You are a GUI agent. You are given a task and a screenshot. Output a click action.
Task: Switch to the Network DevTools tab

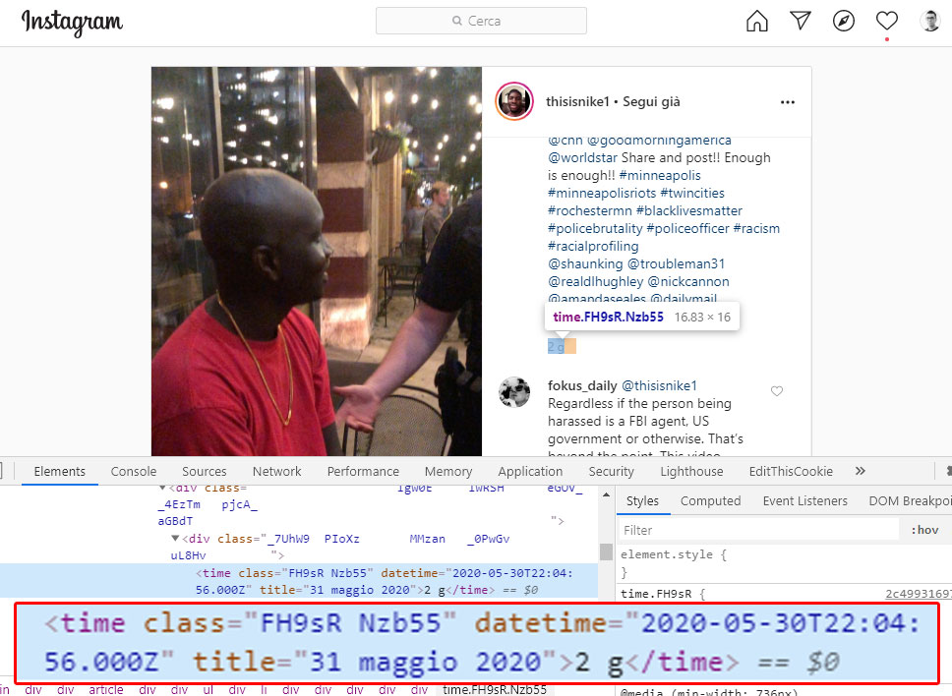277,472
